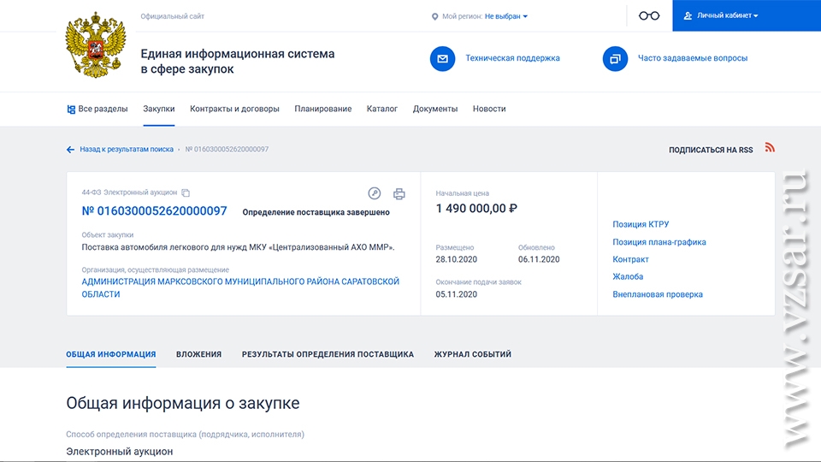
Task: Open Жалоба link
Action: tap(628, 276)
